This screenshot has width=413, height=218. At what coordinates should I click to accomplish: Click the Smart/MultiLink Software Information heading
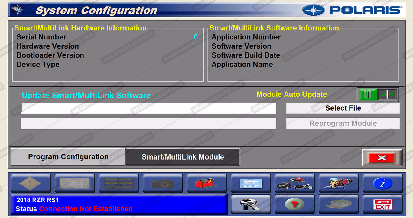point(274,28)
